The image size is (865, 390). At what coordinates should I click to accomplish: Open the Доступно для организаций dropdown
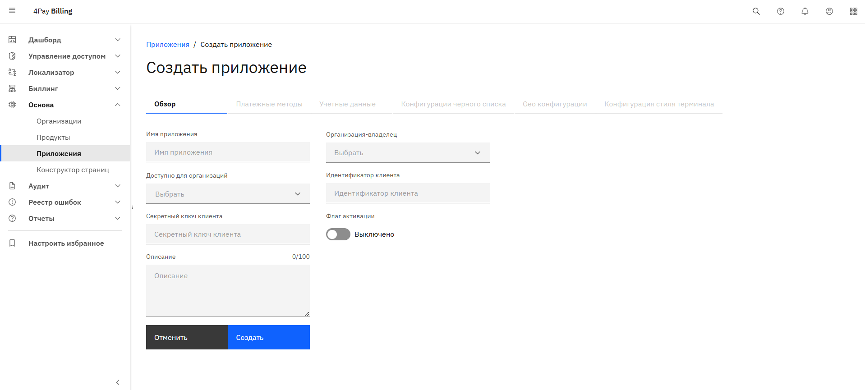(228, 194)
